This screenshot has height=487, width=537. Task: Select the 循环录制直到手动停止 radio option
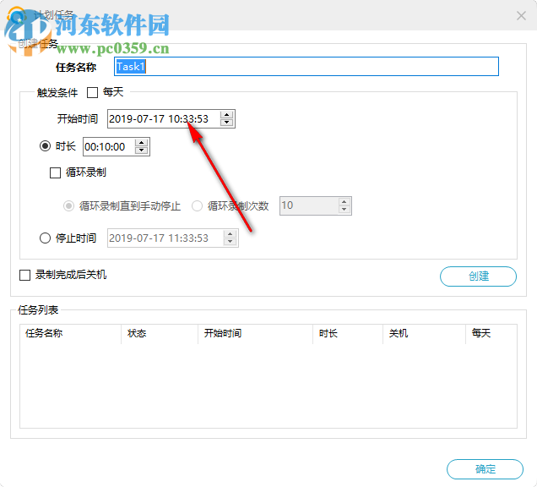pos(68,206)
